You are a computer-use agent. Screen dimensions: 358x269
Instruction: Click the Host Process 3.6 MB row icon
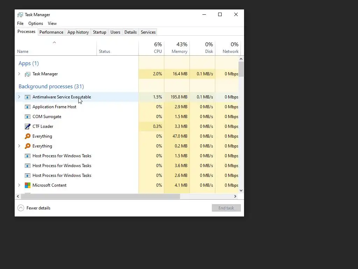click(x=27, y=166)
